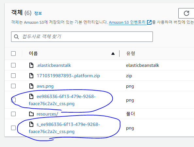The image size is (194, 147).
Task: Check the 1710319987893-.platform.zip row checkbox
Action: (x=13, y=76)
